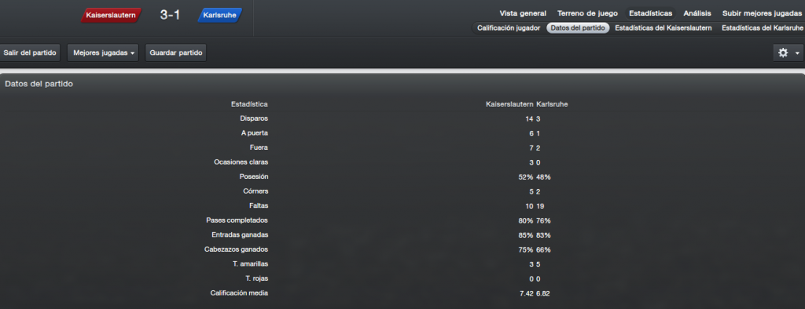Select the red Kaiserslautern team badge
Viewport: 805px width, 309px height.
tap(111, 16)
